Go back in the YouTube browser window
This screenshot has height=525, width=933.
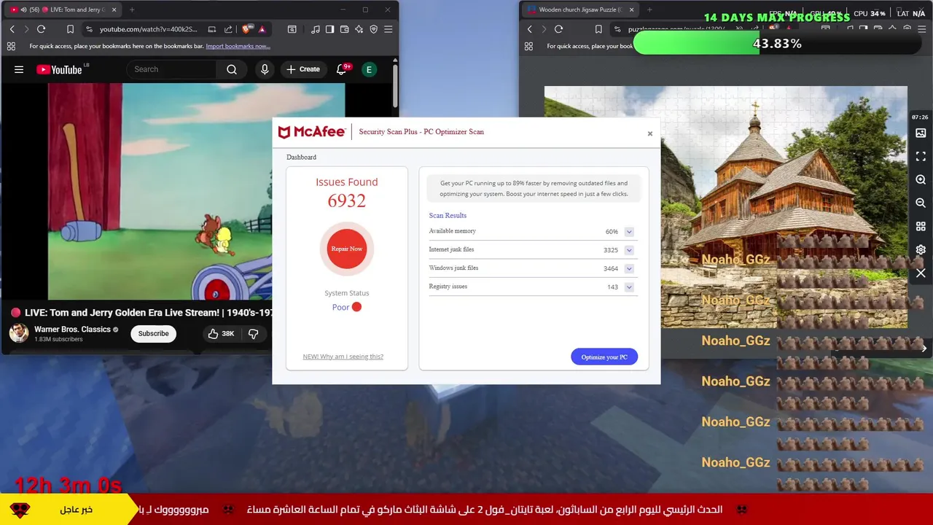point(12,29)
